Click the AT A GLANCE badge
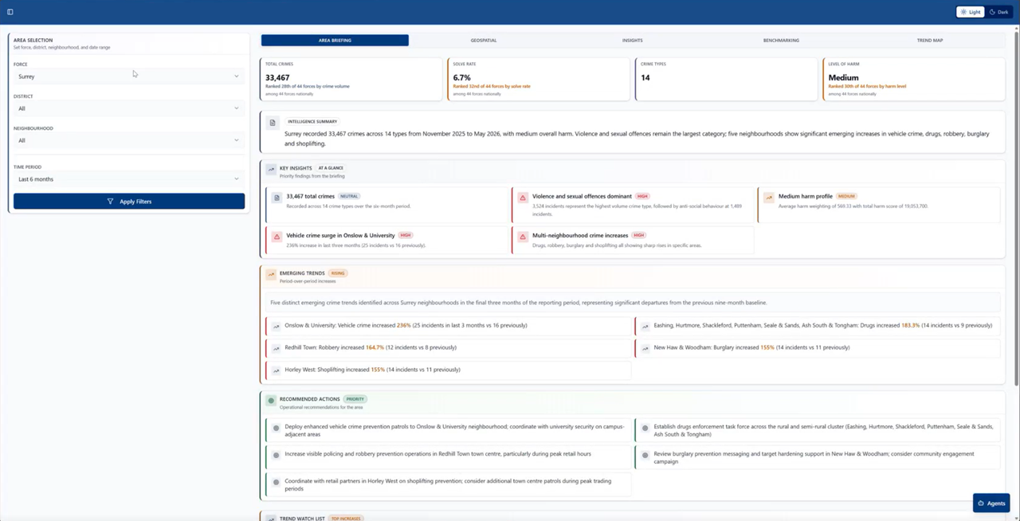 pyautogui.click(x=331, y=168)
